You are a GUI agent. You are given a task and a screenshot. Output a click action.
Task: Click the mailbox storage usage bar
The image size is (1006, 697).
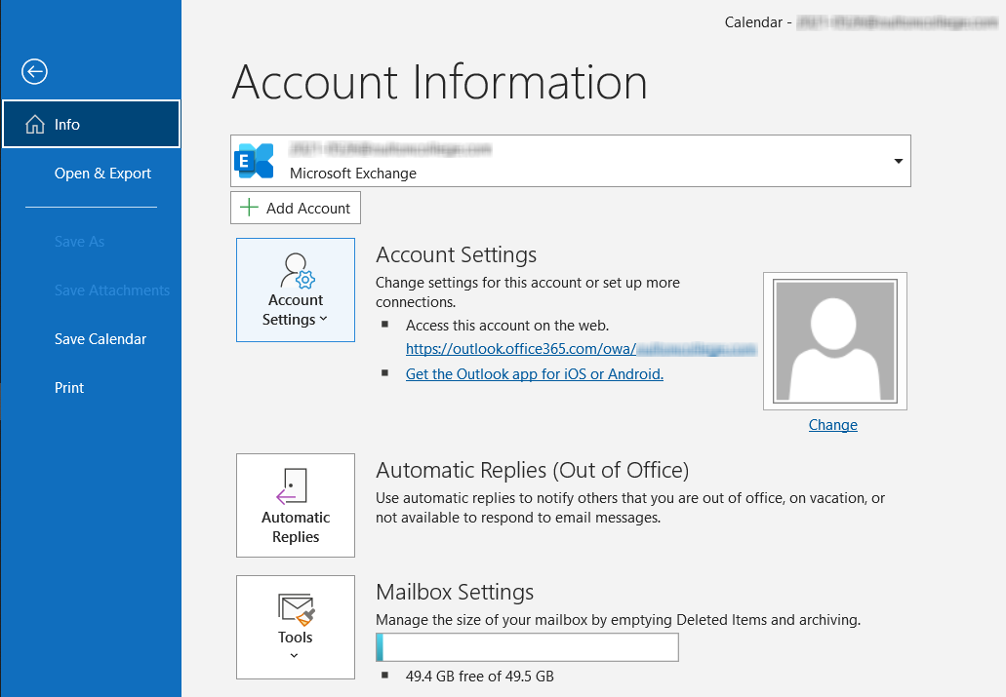[x=527, y=647]
